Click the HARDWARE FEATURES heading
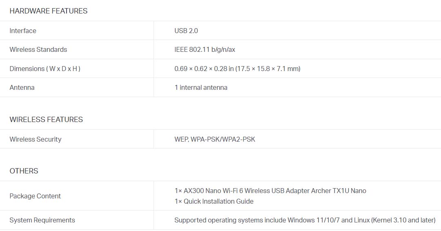Image resolution: width=441 pixels, height=231 pixels. pos(48,11)
